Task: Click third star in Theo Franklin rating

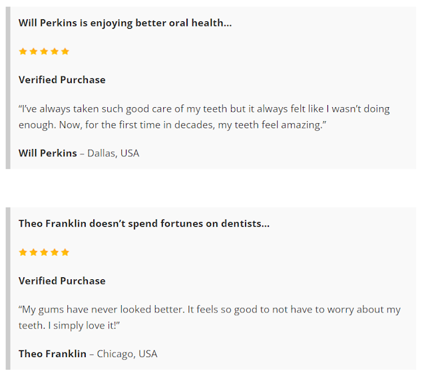Action: [44, 252]
